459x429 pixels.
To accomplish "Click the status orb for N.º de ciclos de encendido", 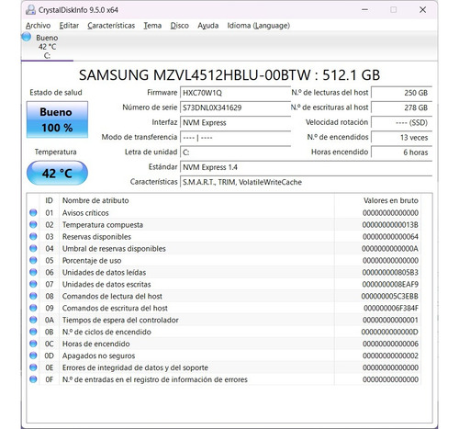I will [x=33, y=332].
